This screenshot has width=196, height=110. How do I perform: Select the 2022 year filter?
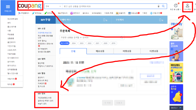point(89,43)
